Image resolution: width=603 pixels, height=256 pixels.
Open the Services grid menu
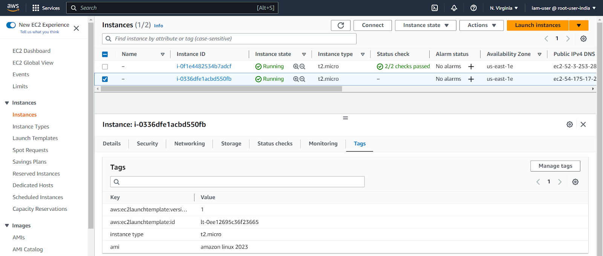pyautogui.click(x=46, y=8)
